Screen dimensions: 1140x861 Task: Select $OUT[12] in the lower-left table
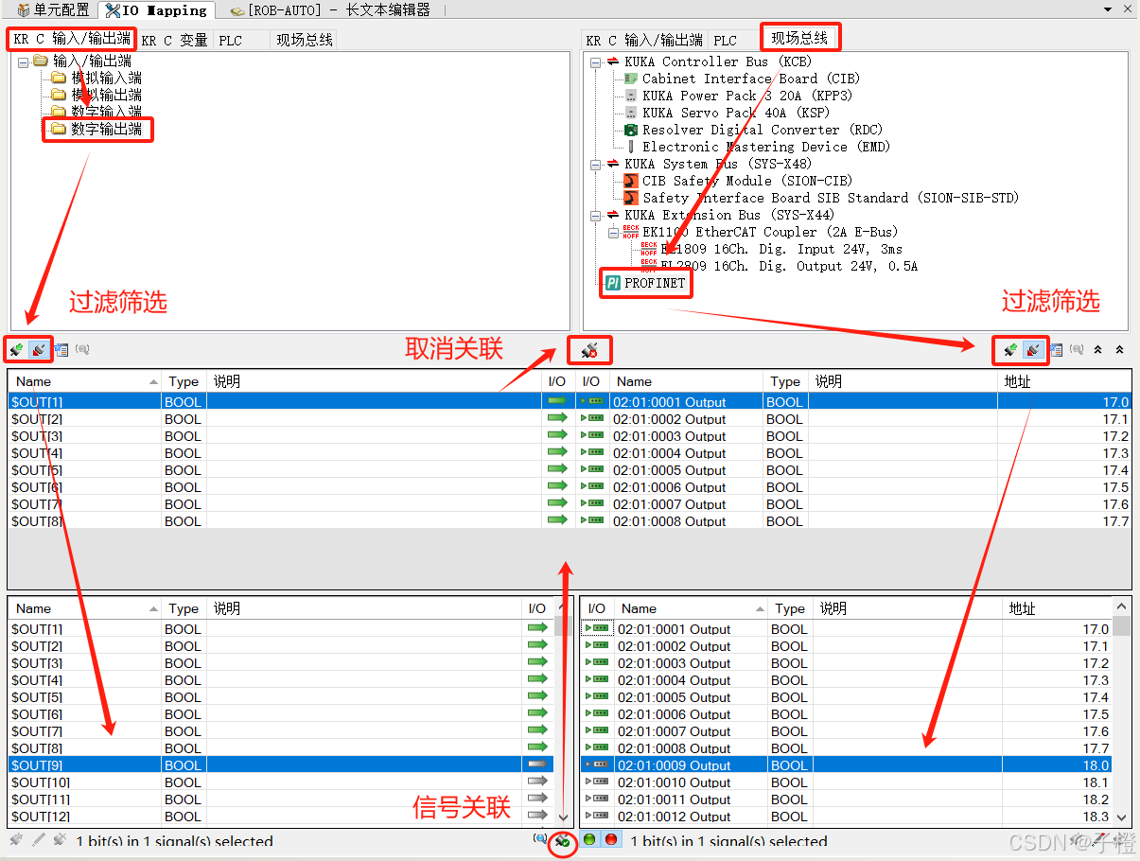(40, 817)
